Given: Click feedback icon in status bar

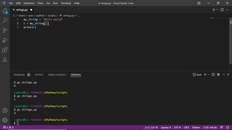Looking at the screenshot, I should (x=221, y=127).
